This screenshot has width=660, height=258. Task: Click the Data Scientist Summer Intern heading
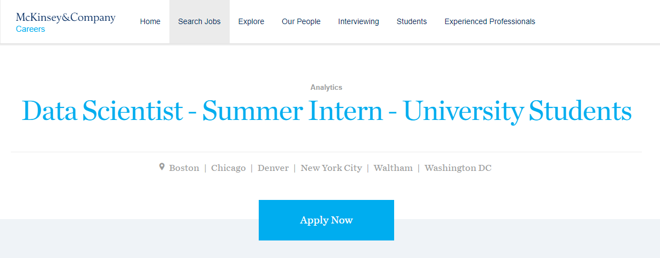[x=327, y=111]
